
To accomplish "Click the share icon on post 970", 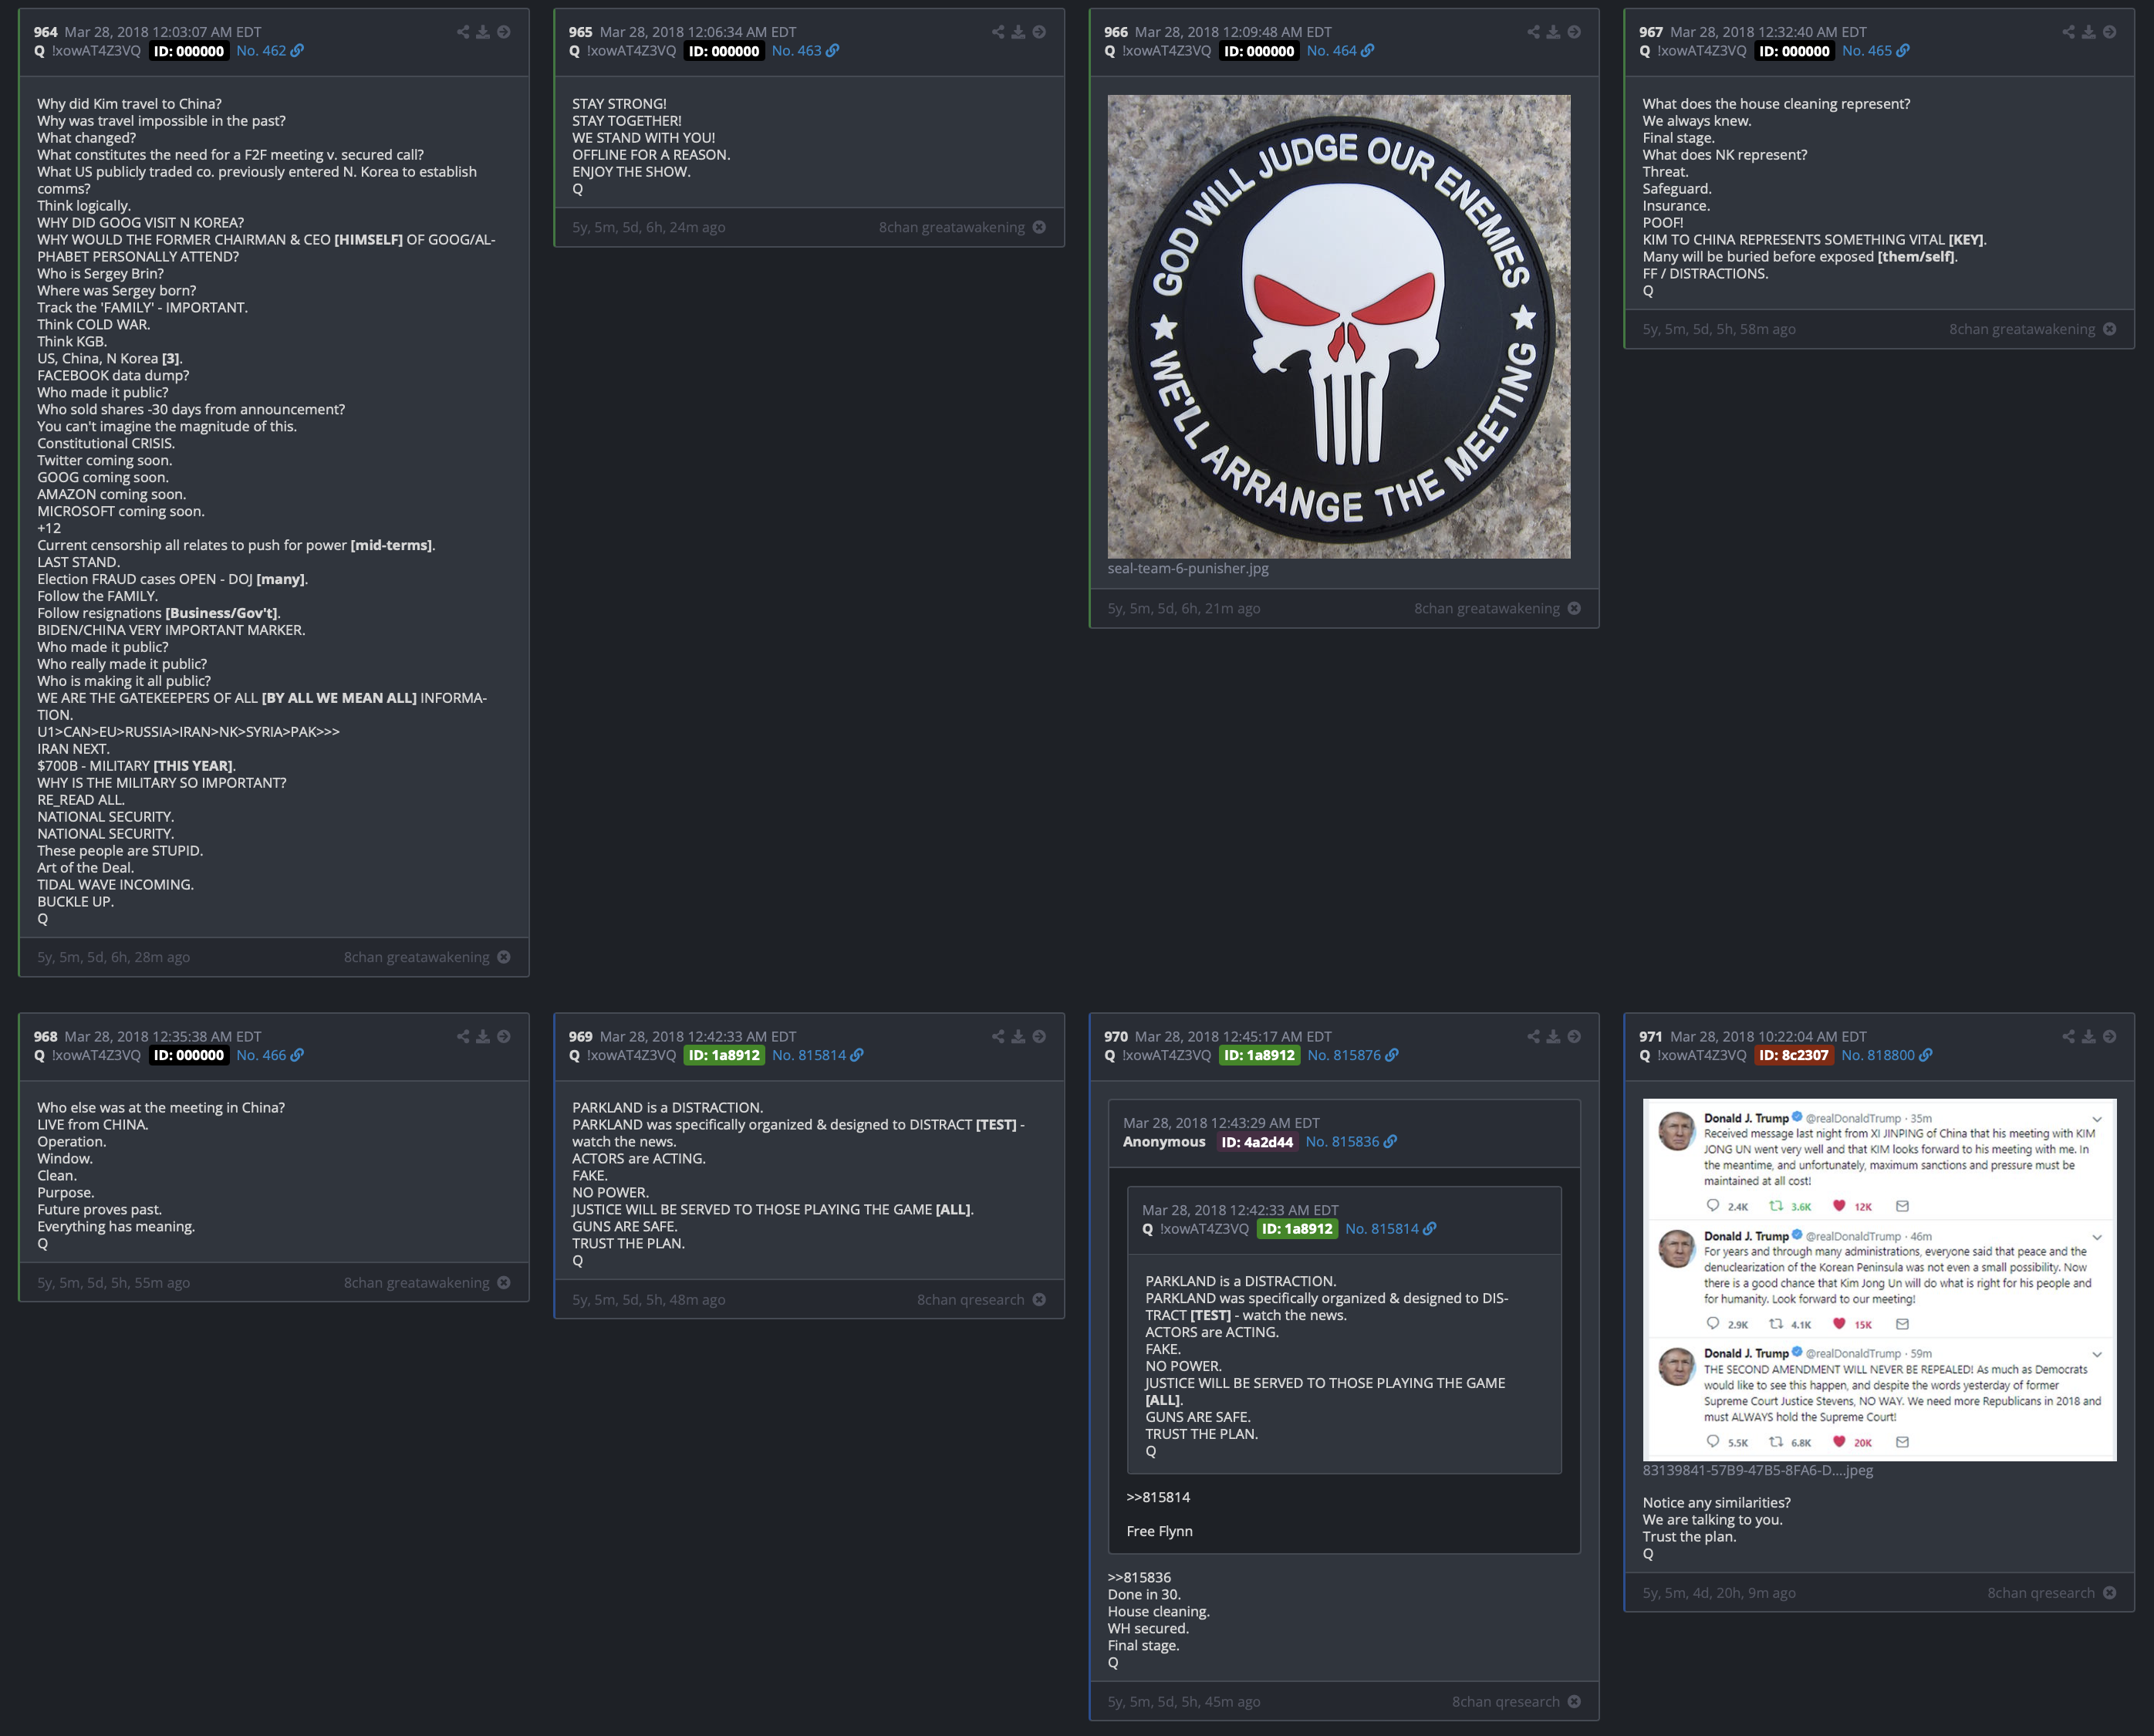I will 1533,1036.
